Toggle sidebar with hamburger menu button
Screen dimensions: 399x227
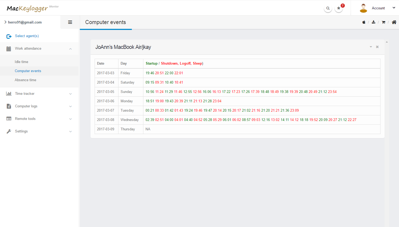(x=70, y=22)
